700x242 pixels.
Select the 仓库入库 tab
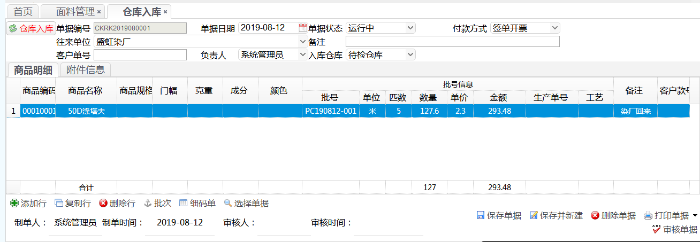pos(139,11)
